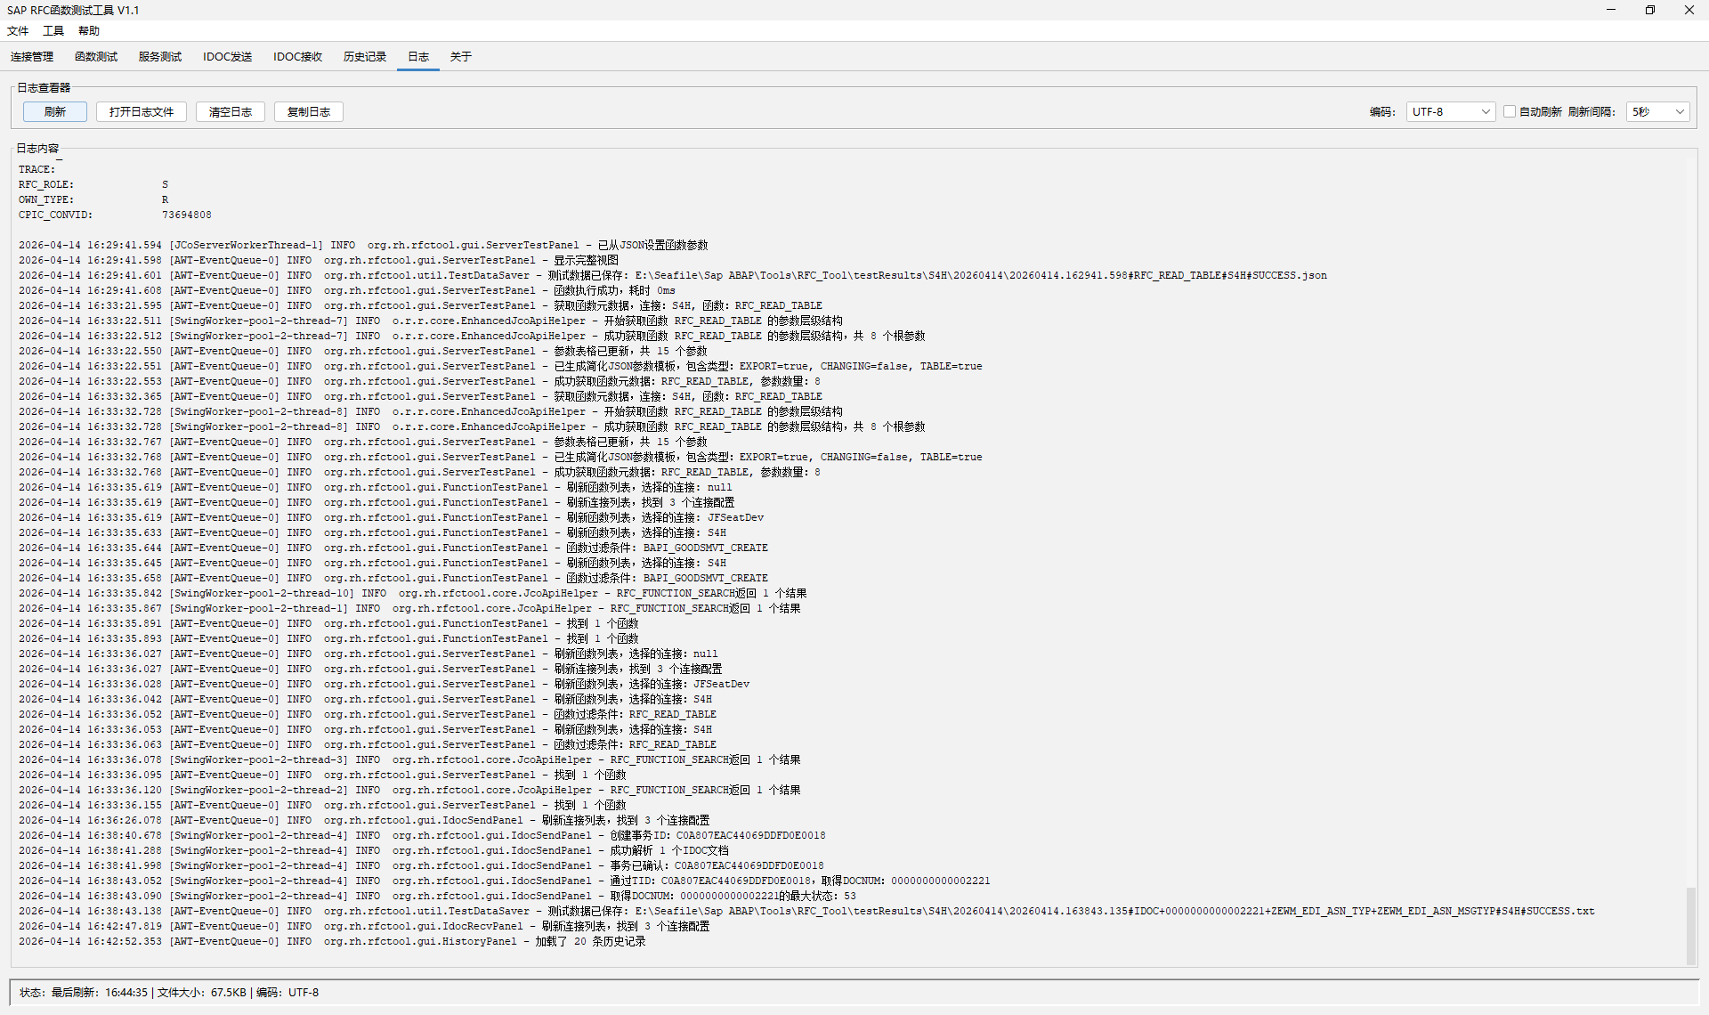The width and height of the screenshot is (1709, 1015).
Task: Switch to the 历史记录 tab
Action: [x=365, y=57]
